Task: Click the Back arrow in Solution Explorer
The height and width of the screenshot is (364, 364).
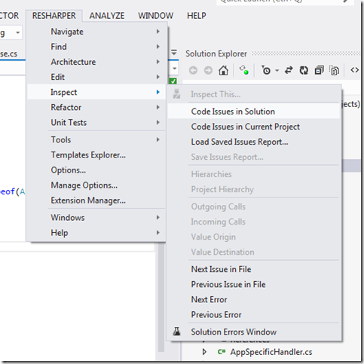Action: coord(193,71)
